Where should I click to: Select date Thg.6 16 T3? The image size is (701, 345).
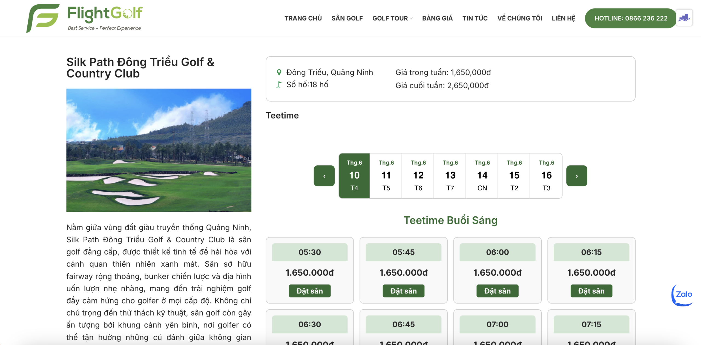pos(546,176)
